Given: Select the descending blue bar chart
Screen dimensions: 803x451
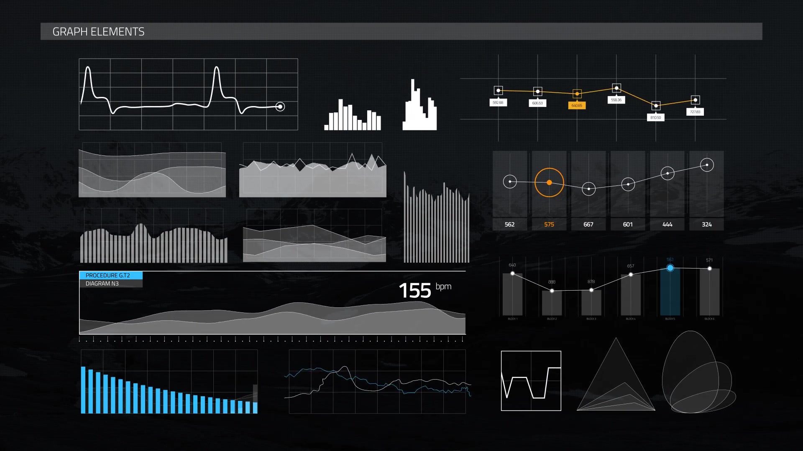Looking at the screenshot, I should [x=169, y=382].
